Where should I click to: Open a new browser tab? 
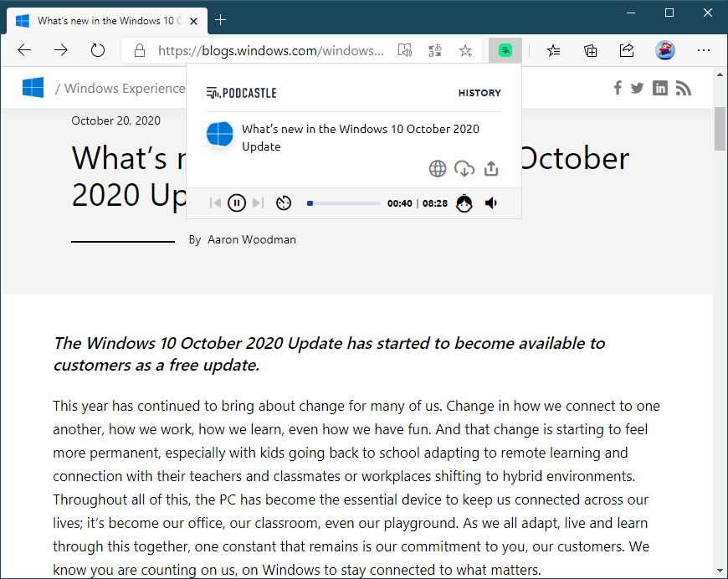(x=221, y=20)
